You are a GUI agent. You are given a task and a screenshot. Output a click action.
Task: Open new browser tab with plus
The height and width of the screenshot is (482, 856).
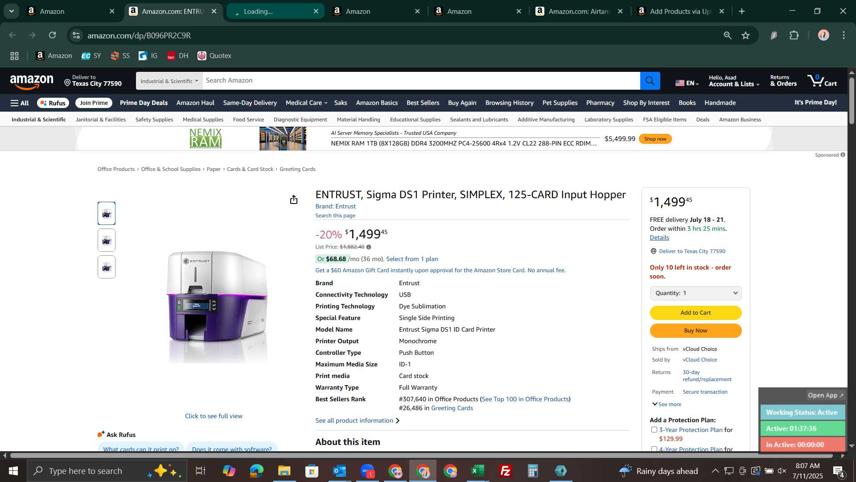click(742, 11)
